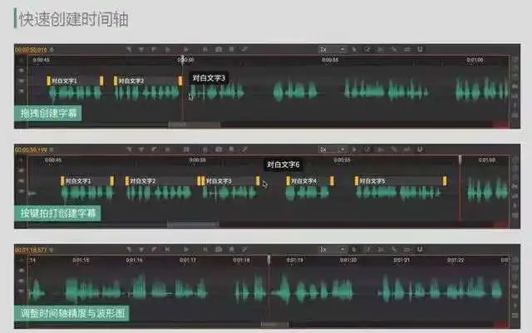Click the camera snapshot icon in top timeline
The image size is (532, 333).
coord(218,50)
